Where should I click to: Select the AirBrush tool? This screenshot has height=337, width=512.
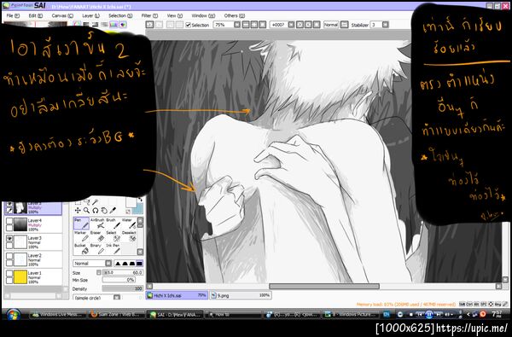97,224
